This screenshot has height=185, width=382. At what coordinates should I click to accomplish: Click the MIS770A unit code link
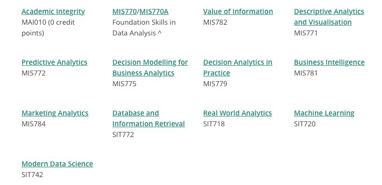(x=154, y=11)
